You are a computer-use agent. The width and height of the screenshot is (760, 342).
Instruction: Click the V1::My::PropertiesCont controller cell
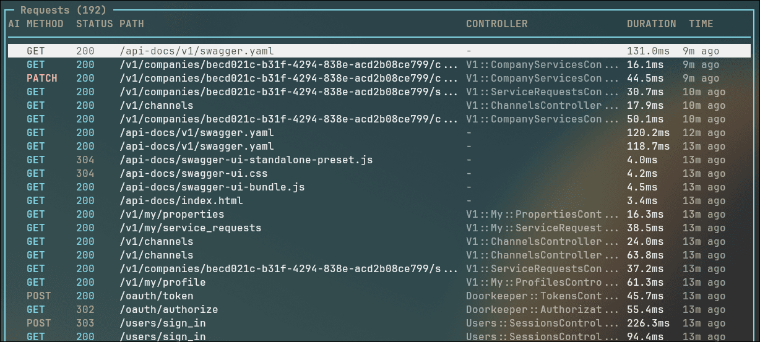click(x=542, y=215)
